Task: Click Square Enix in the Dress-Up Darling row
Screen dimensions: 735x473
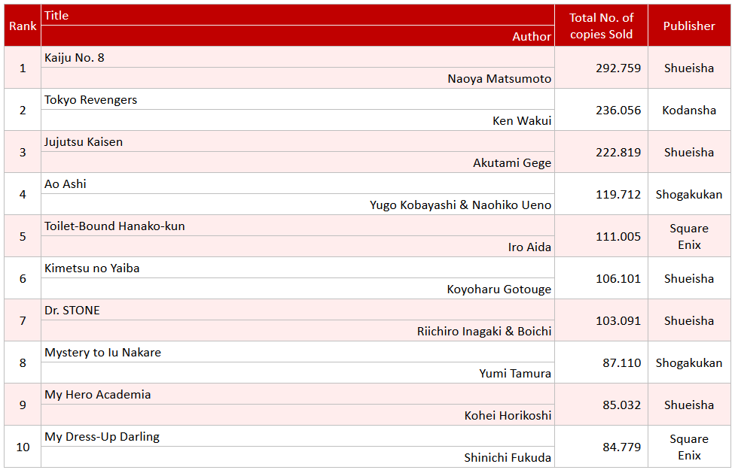Action: tap(689, 447)
